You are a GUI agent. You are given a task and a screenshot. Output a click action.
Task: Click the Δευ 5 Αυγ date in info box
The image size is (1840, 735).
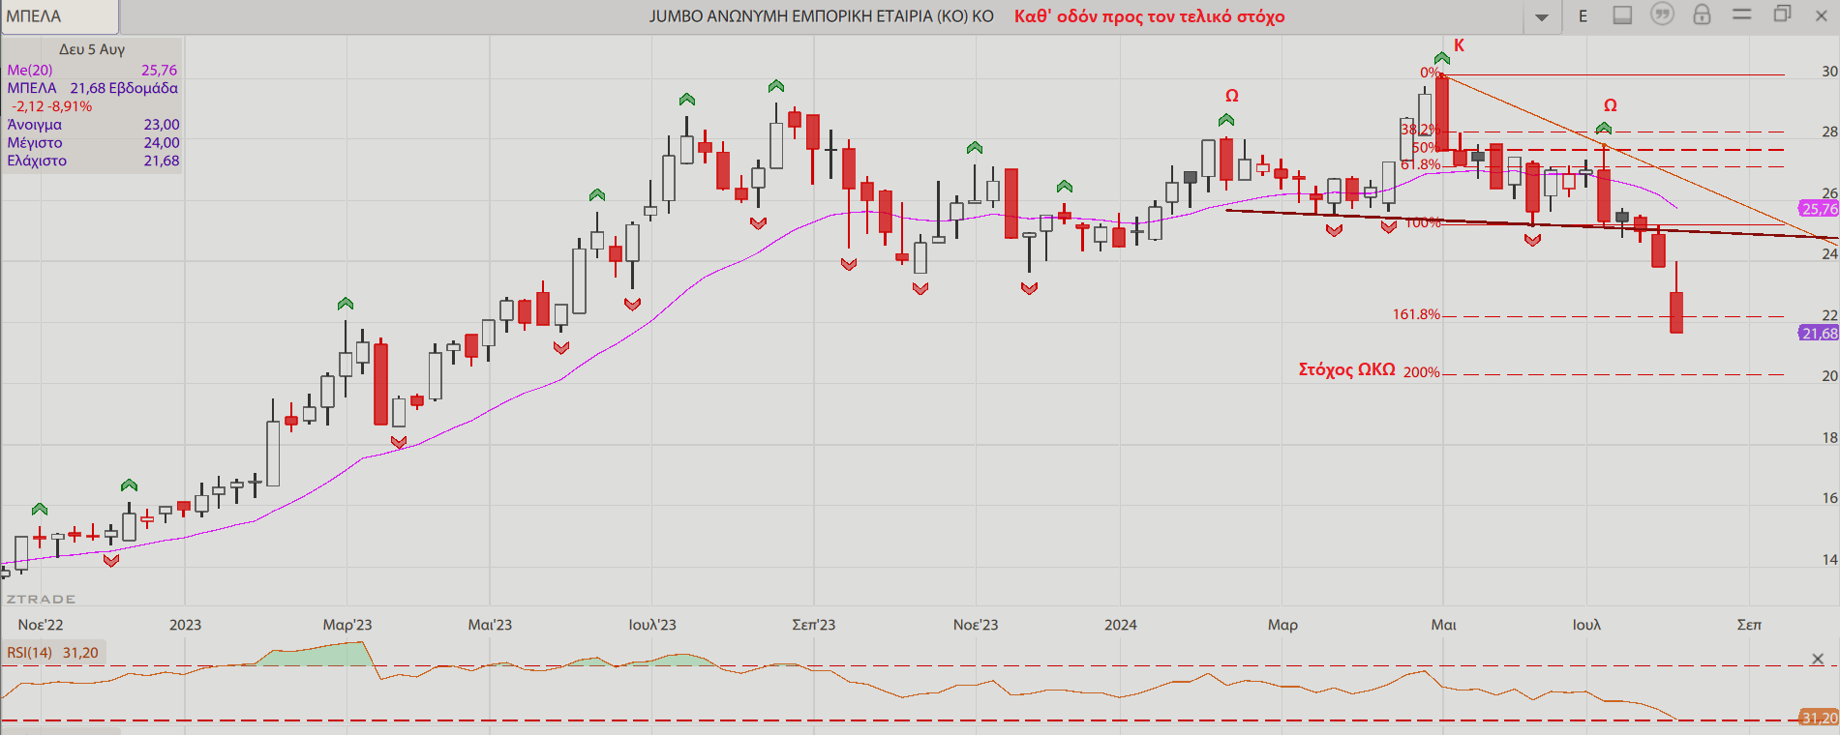[92, 49]
